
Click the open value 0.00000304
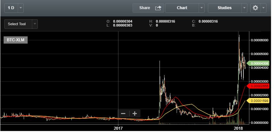click(x=123, y=21)
